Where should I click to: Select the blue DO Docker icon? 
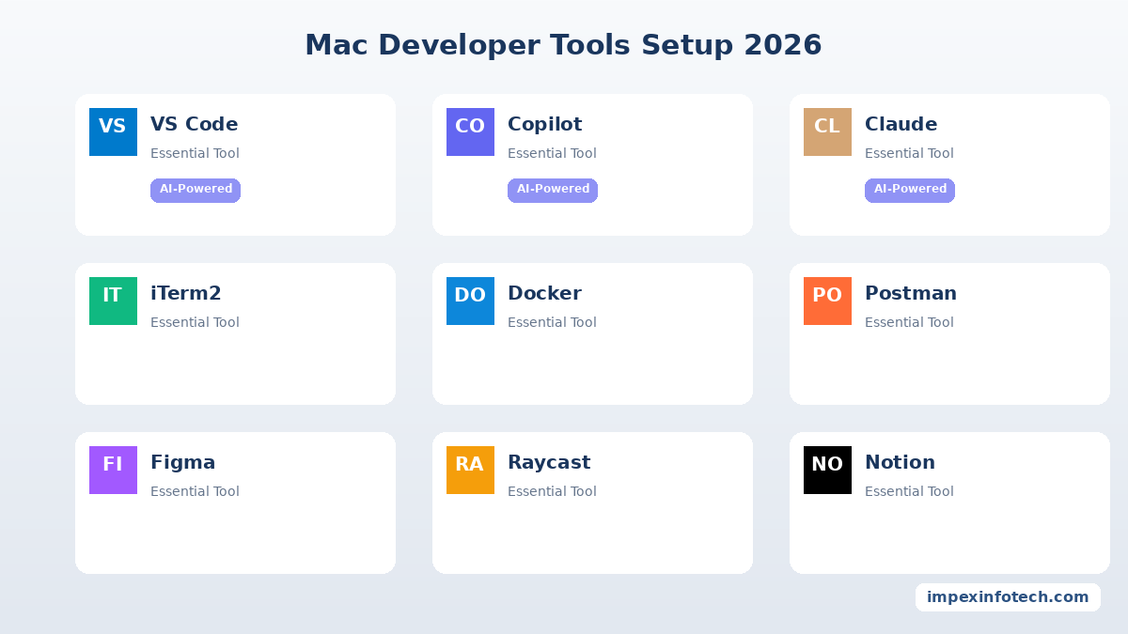click(470, 301)
